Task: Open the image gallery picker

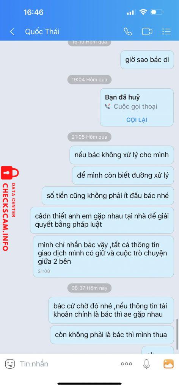Action: 168,364
